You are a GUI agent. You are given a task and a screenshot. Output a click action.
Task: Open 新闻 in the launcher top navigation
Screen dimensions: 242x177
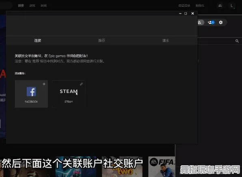[x=44, y=6]
